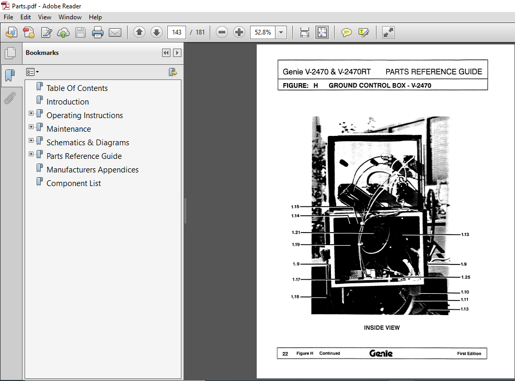Select the Maintenance bookmark label
515x381 pixels.
click(x=68, y=129)
